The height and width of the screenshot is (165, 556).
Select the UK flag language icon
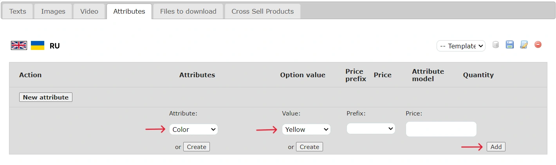coord(19,46)
